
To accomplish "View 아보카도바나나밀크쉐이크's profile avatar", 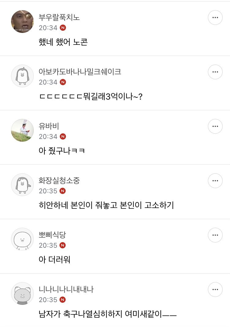I will (x=22, y=76).
